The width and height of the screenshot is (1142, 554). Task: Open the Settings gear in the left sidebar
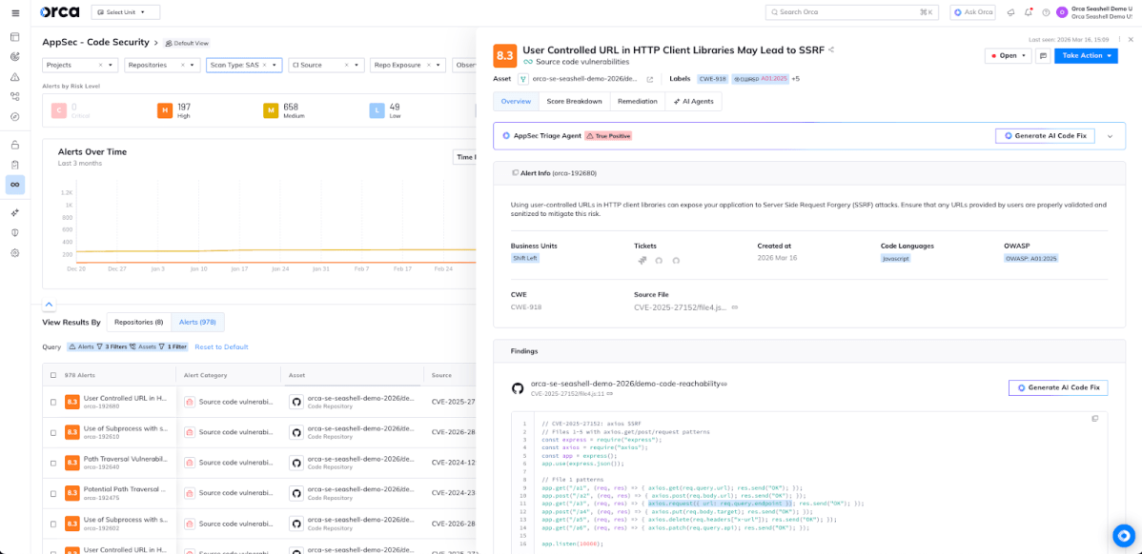click(14, 253)
